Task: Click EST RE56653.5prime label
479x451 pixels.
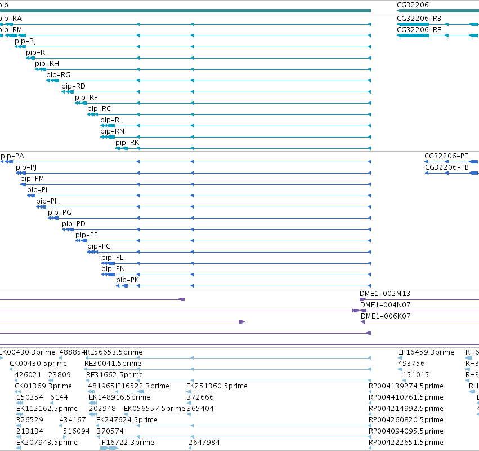Action: pos(114,352)
